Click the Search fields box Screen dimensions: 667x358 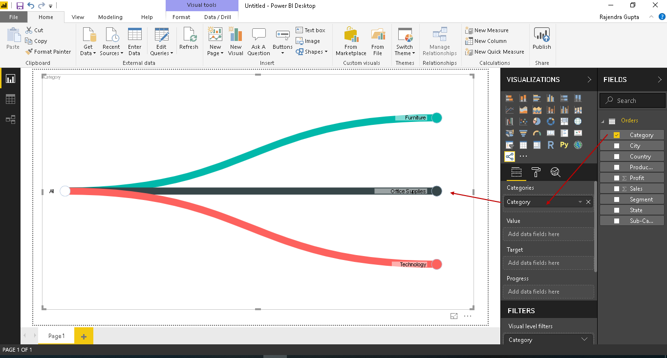[632, 100]
